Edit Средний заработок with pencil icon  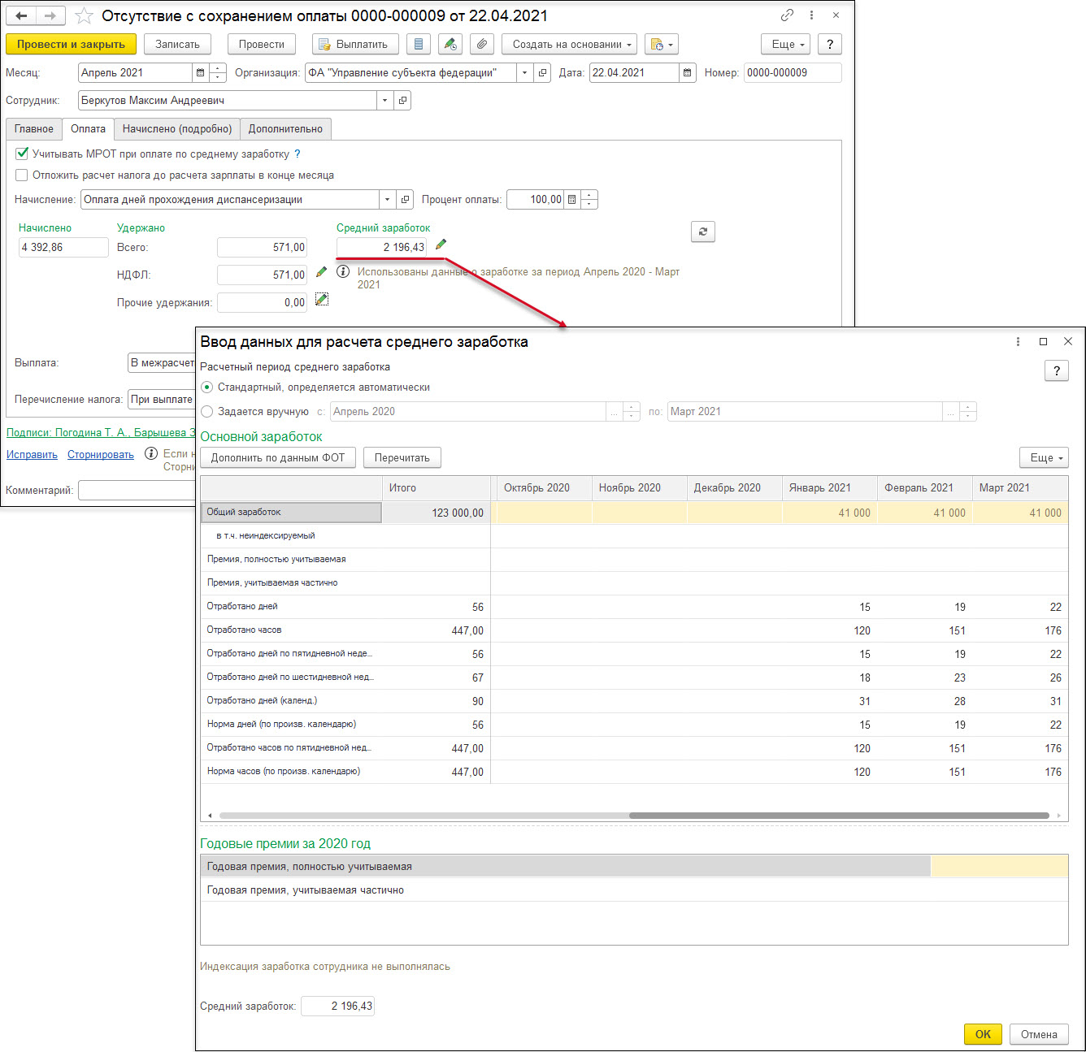click(441, 245)
